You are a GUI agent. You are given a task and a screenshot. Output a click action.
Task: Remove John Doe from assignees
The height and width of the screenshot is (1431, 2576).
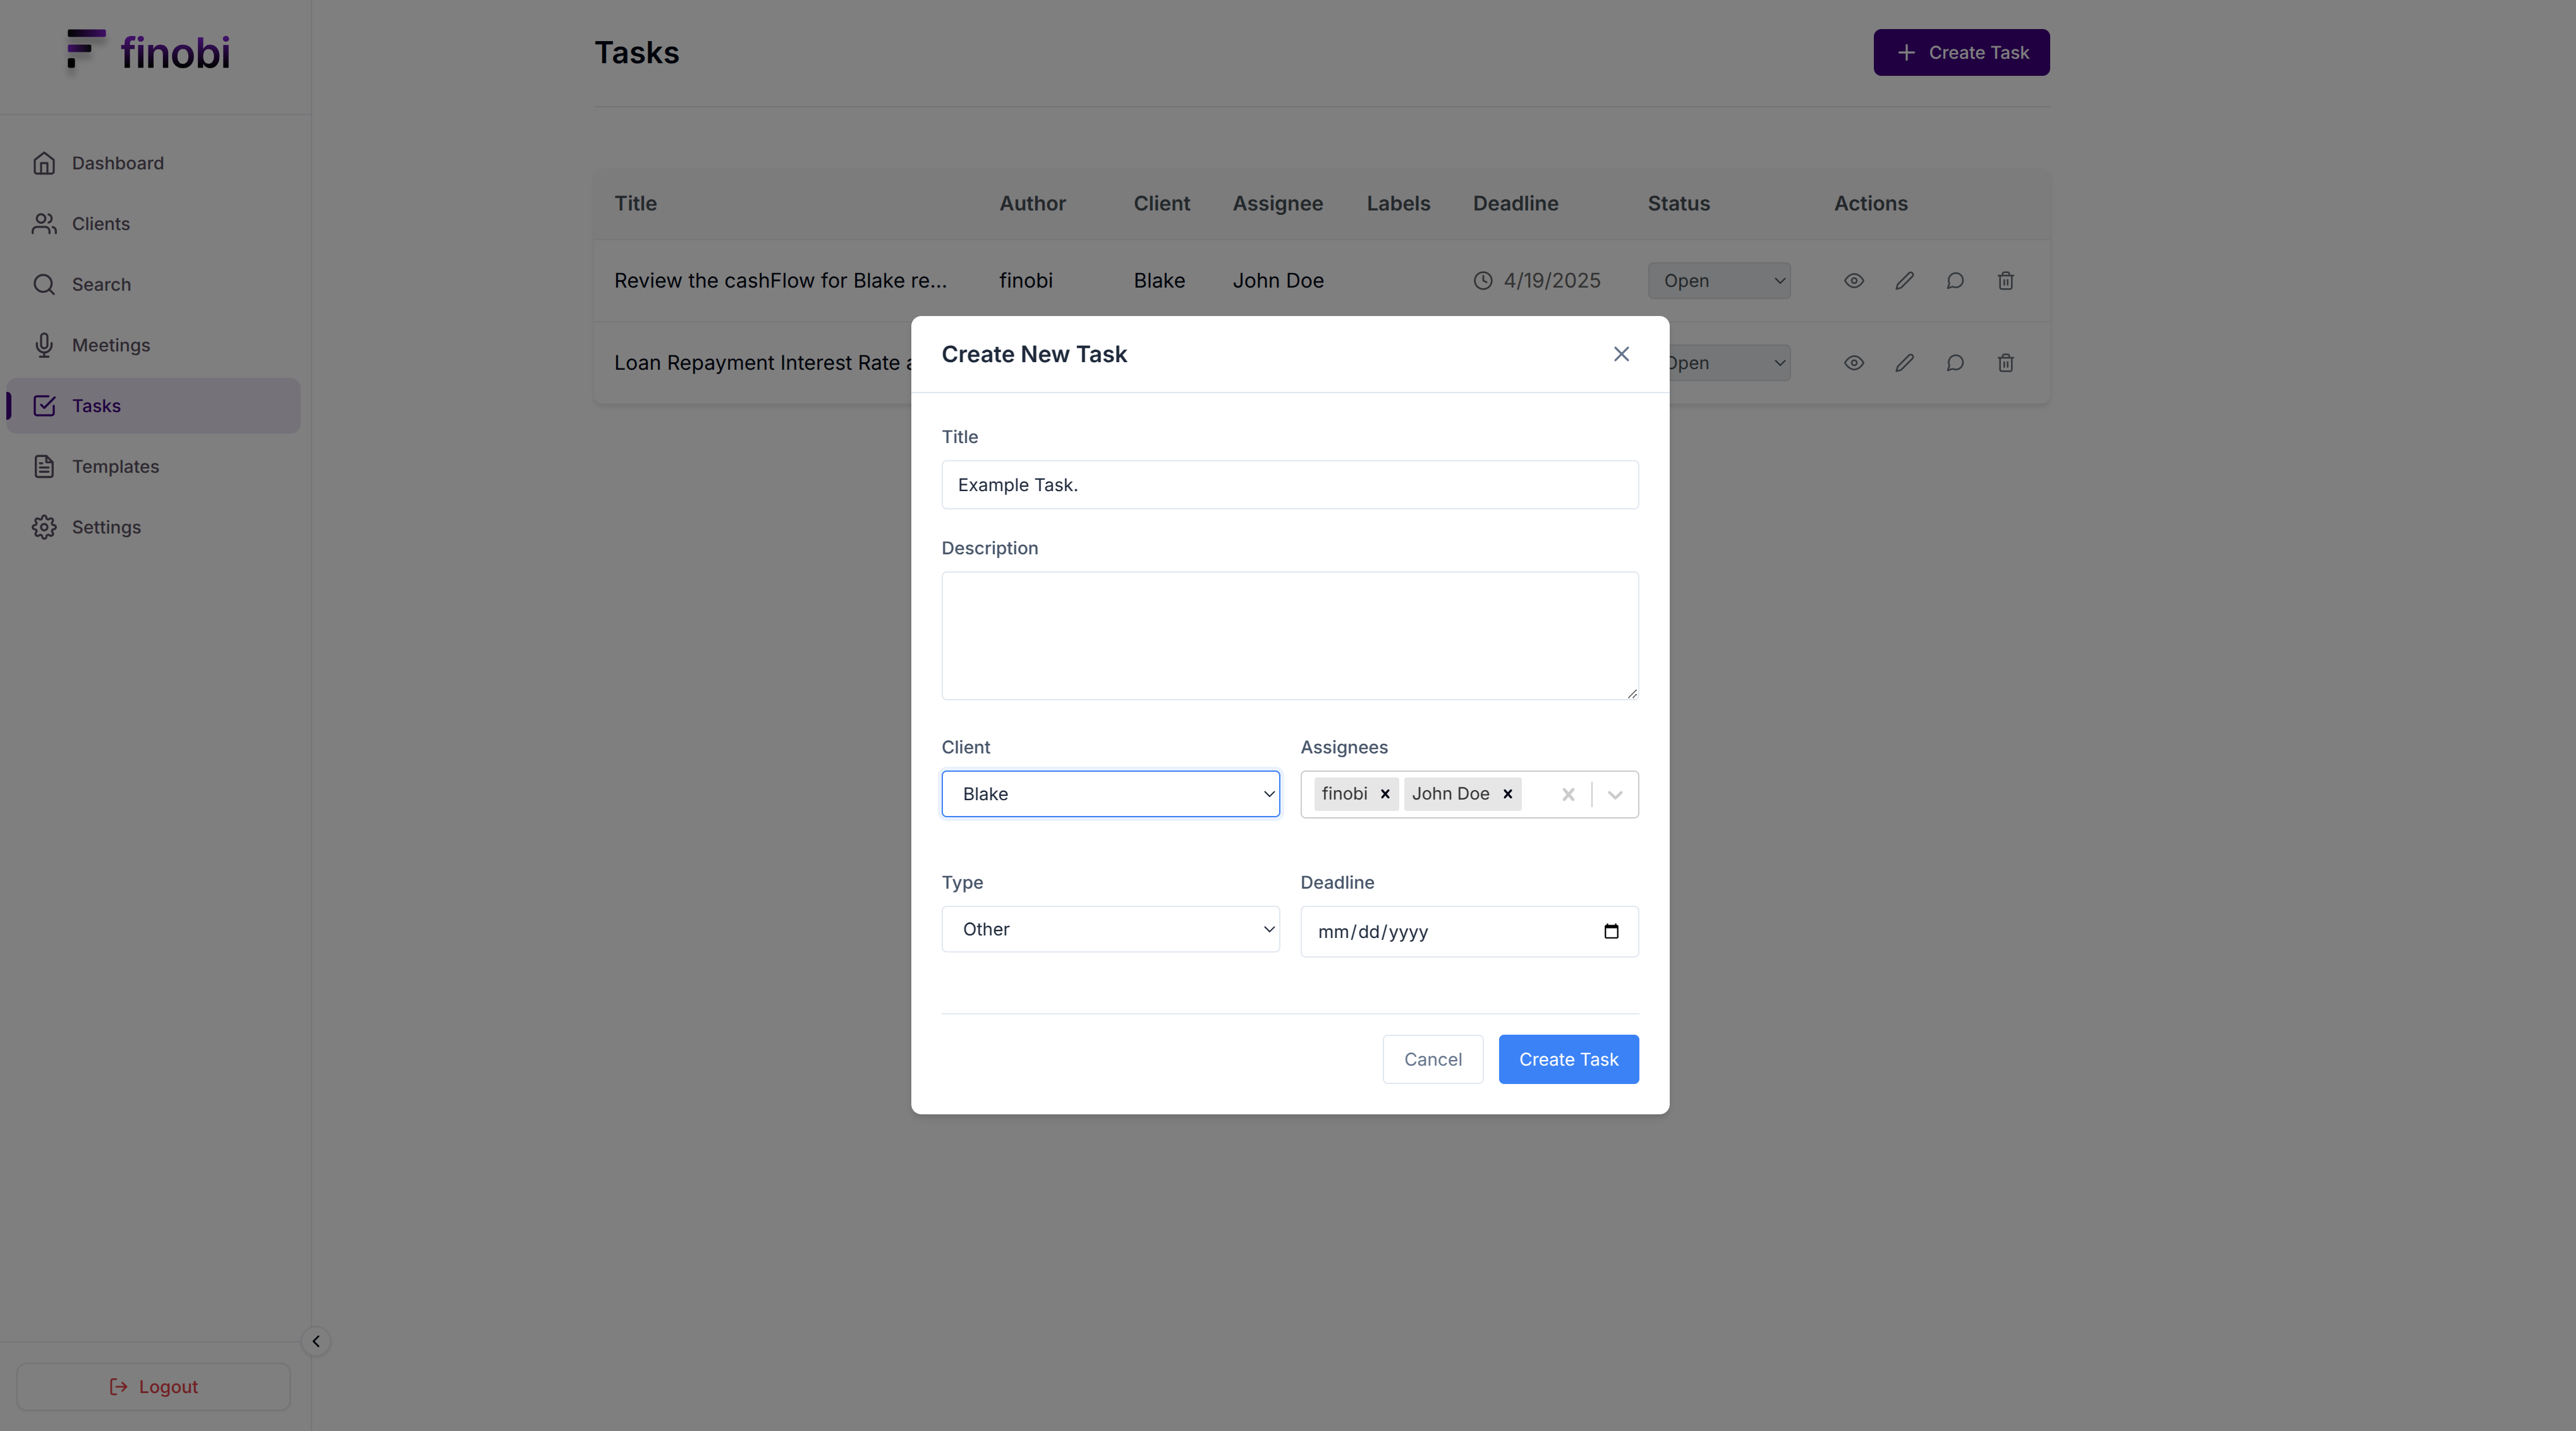(x=1507, y=794)
